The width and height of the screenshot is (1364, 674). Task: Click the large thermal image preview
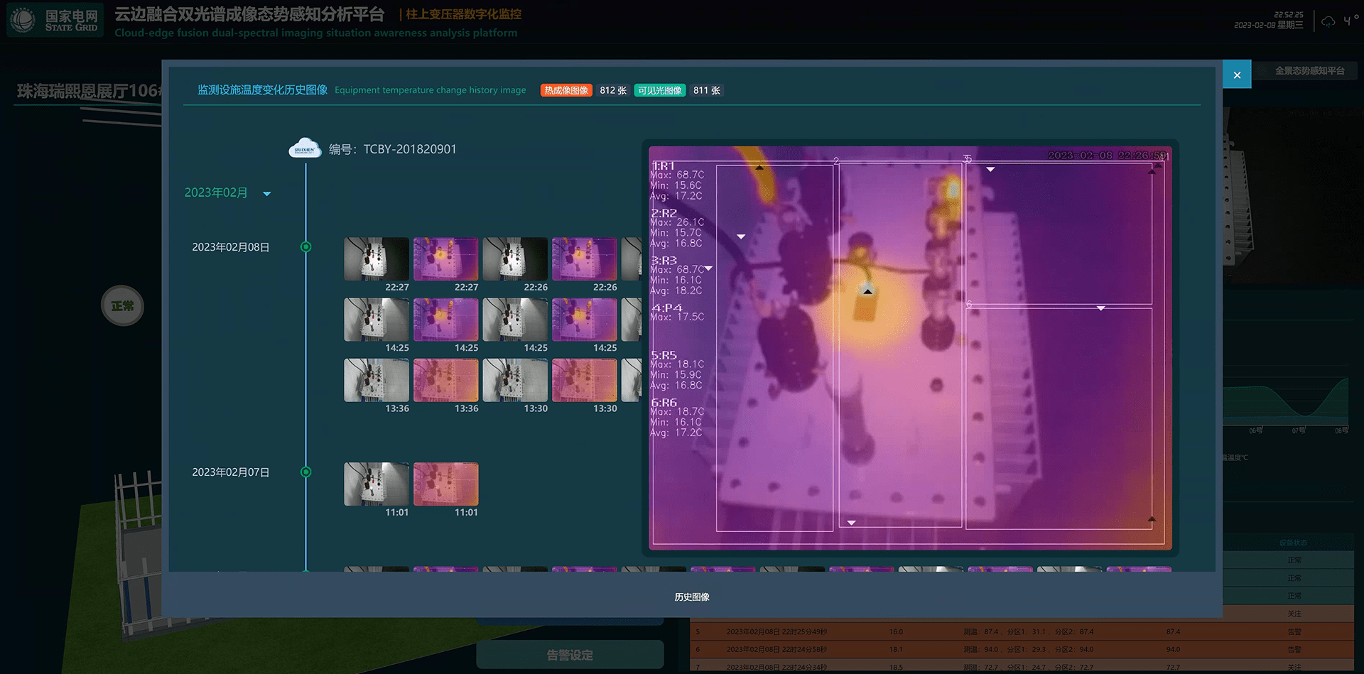910,348
